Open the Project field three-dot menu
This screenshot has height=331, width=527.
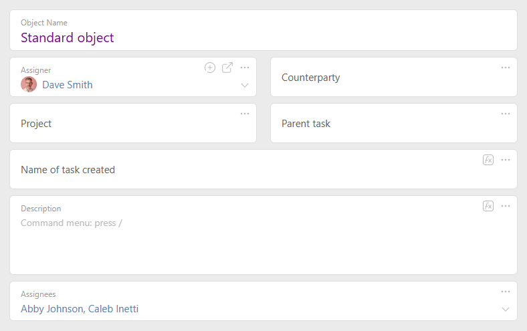245,114
